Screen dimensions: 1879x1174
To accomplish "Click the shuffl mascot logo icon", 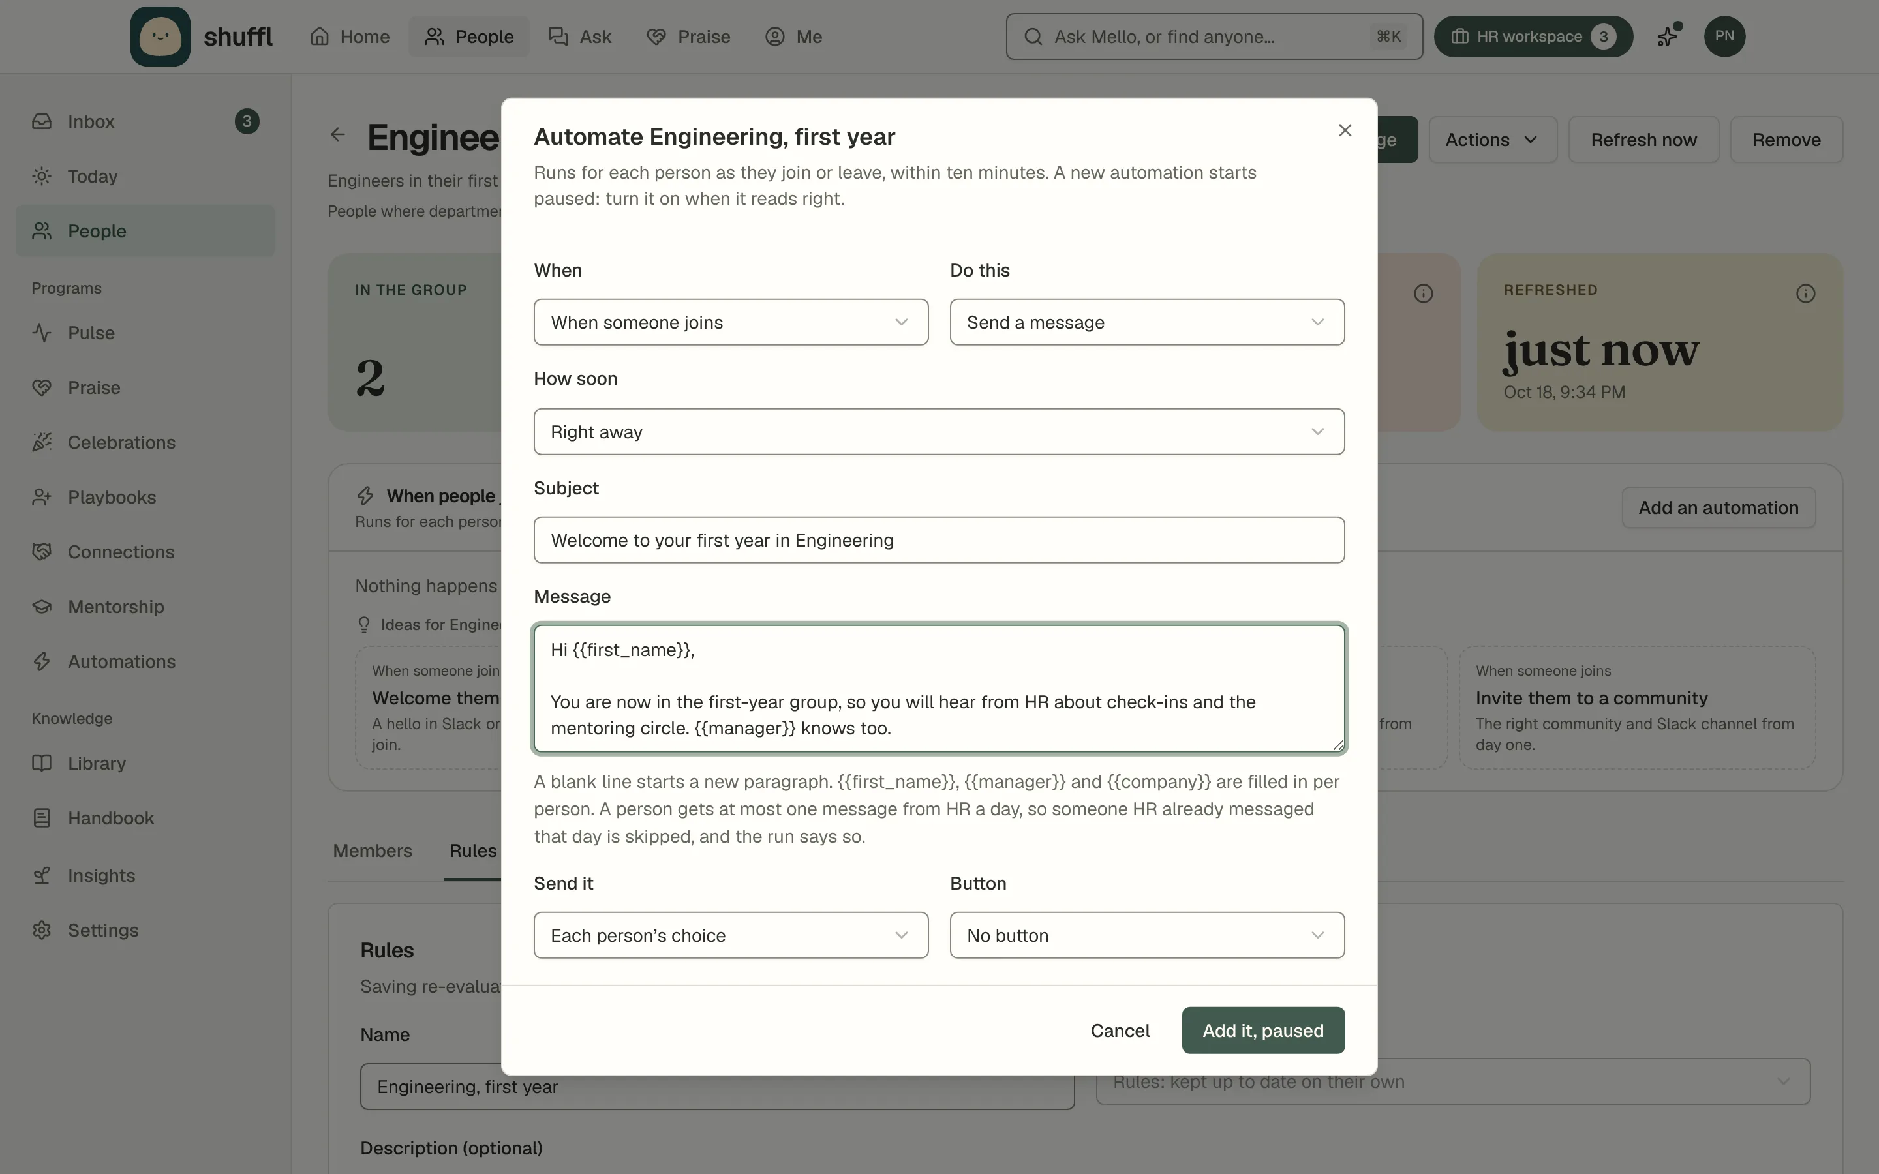I will [x=160, y=37].
